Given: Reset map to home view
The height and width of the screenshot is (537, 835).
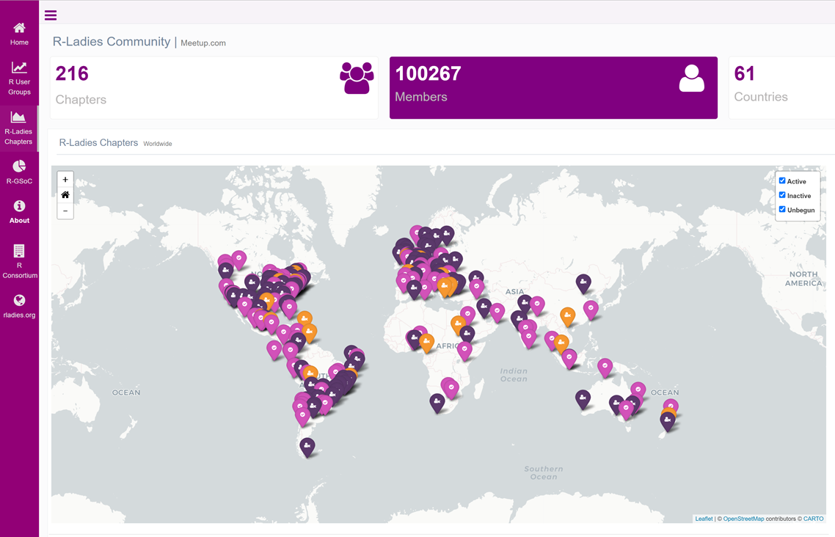Looking at the screenshot, I should pos(65,195).
